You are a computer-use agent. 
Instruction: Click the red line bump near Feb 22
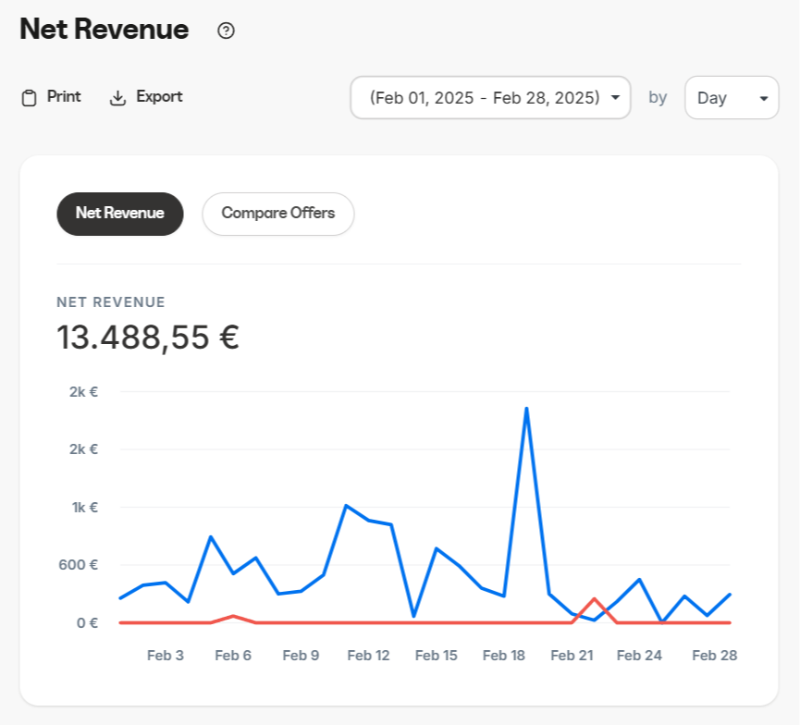tap(595, 599)
